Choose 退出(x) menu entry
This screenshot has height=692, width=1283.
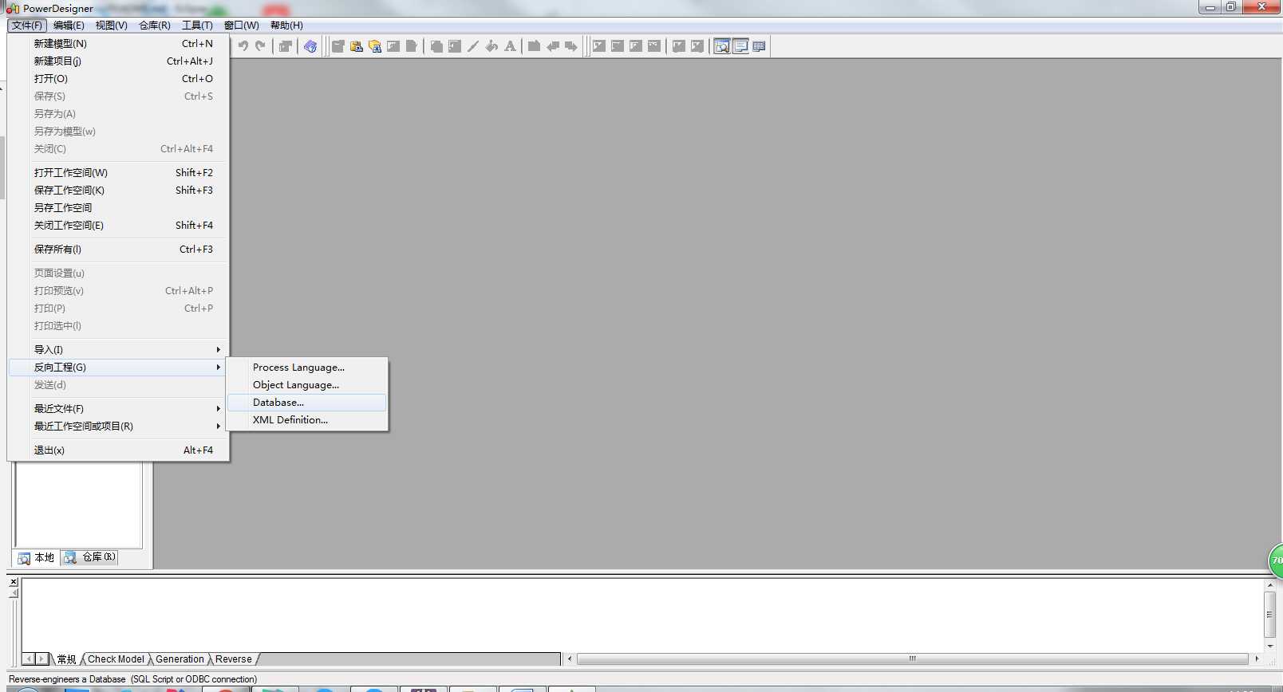118,450
